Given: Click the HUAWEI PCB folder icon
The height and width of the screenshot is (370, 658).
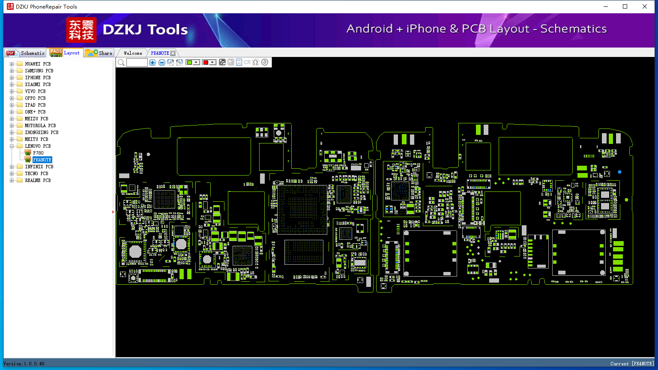Looking at the screenshot, I should click(x=19, y=64).
